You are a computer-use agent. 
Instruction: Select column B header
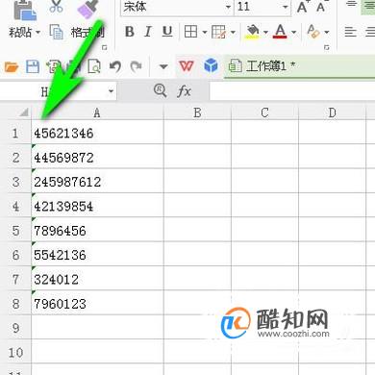tap(197, 112)
